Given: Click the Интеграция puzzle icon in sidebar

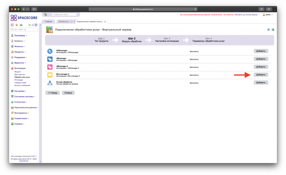Looking at the screenshot, I should click(12, 68).
